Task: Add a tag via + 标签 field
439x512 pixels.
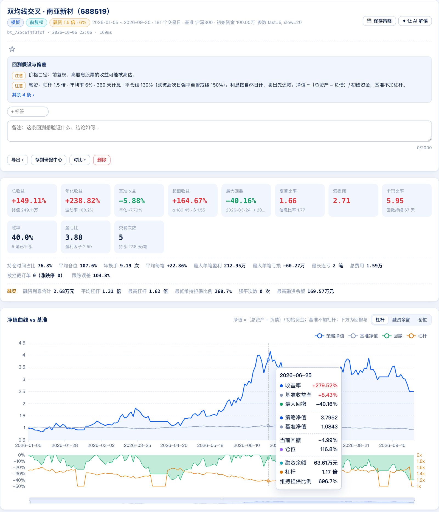Action: click(28, 111)
